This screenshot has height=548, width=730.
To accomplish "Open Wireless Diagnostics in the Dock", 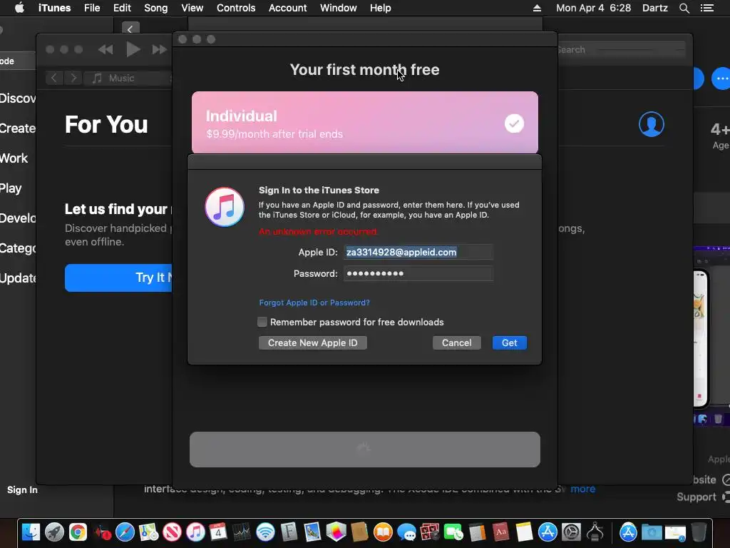I will (x=265, y=532).
